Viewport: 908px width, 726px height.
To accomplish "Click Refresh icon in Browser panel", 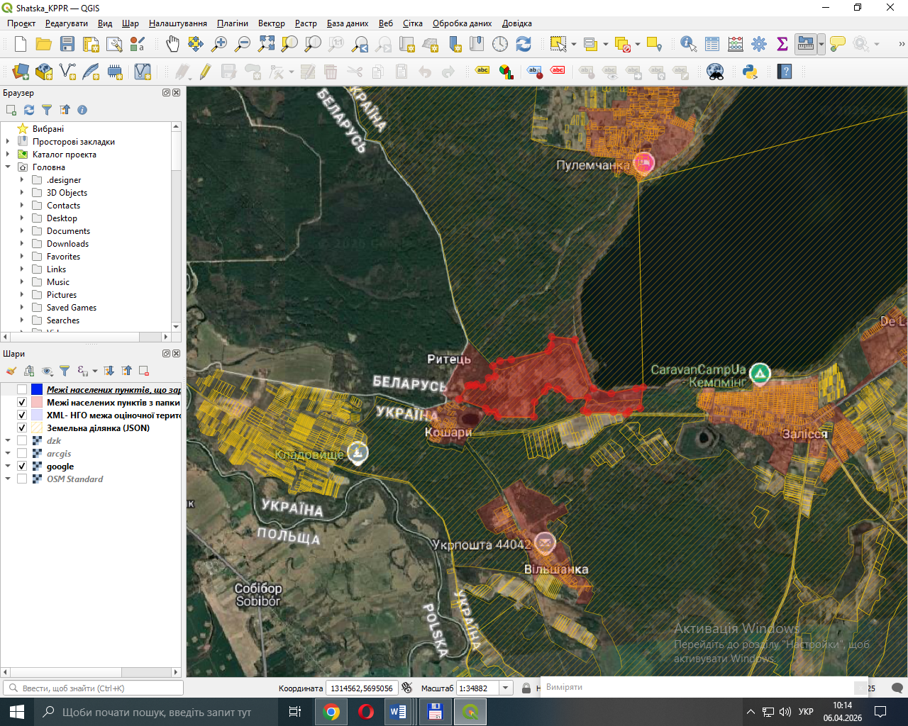I will point(29,110).
